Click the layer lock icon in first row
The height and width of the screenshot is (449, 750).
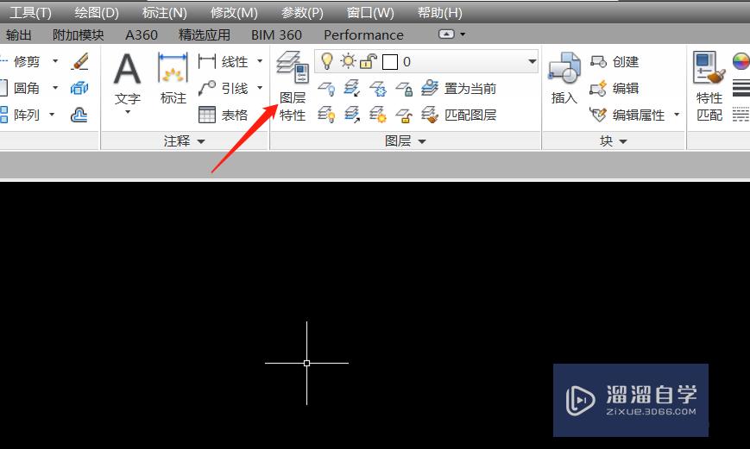tap(404, 89)
